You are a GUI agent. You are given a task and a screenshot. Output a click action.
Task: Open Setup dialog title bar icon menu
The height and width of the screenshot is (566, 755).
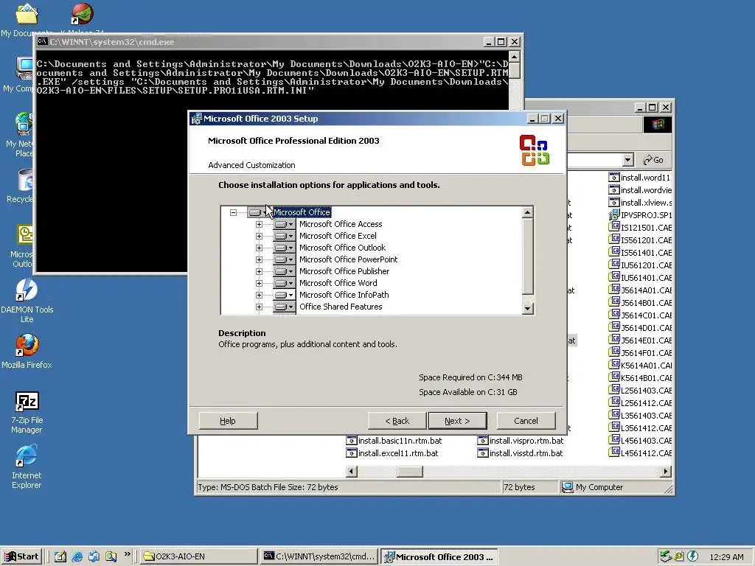pyautogui.click(x=196, y=119)
